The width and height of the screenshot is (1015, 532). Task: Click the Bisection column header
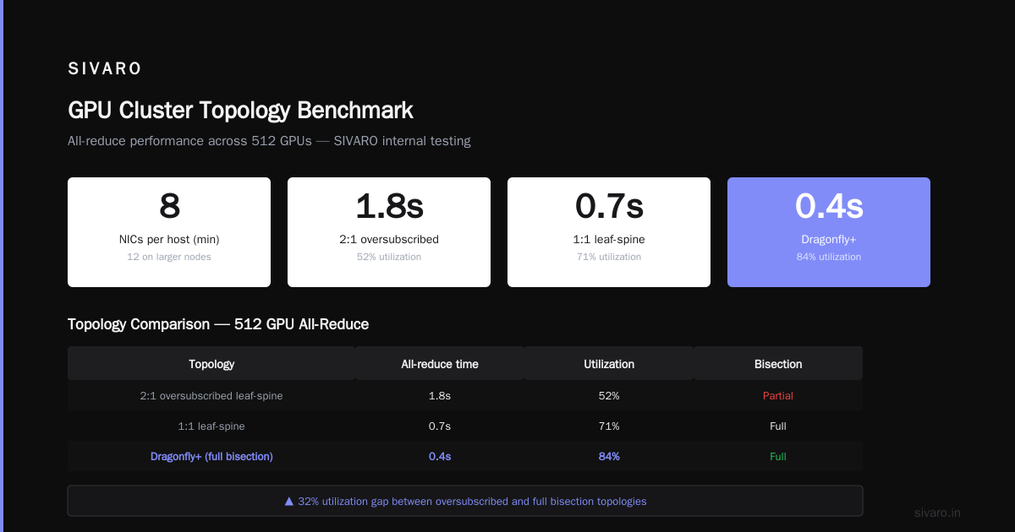point(778,364)
